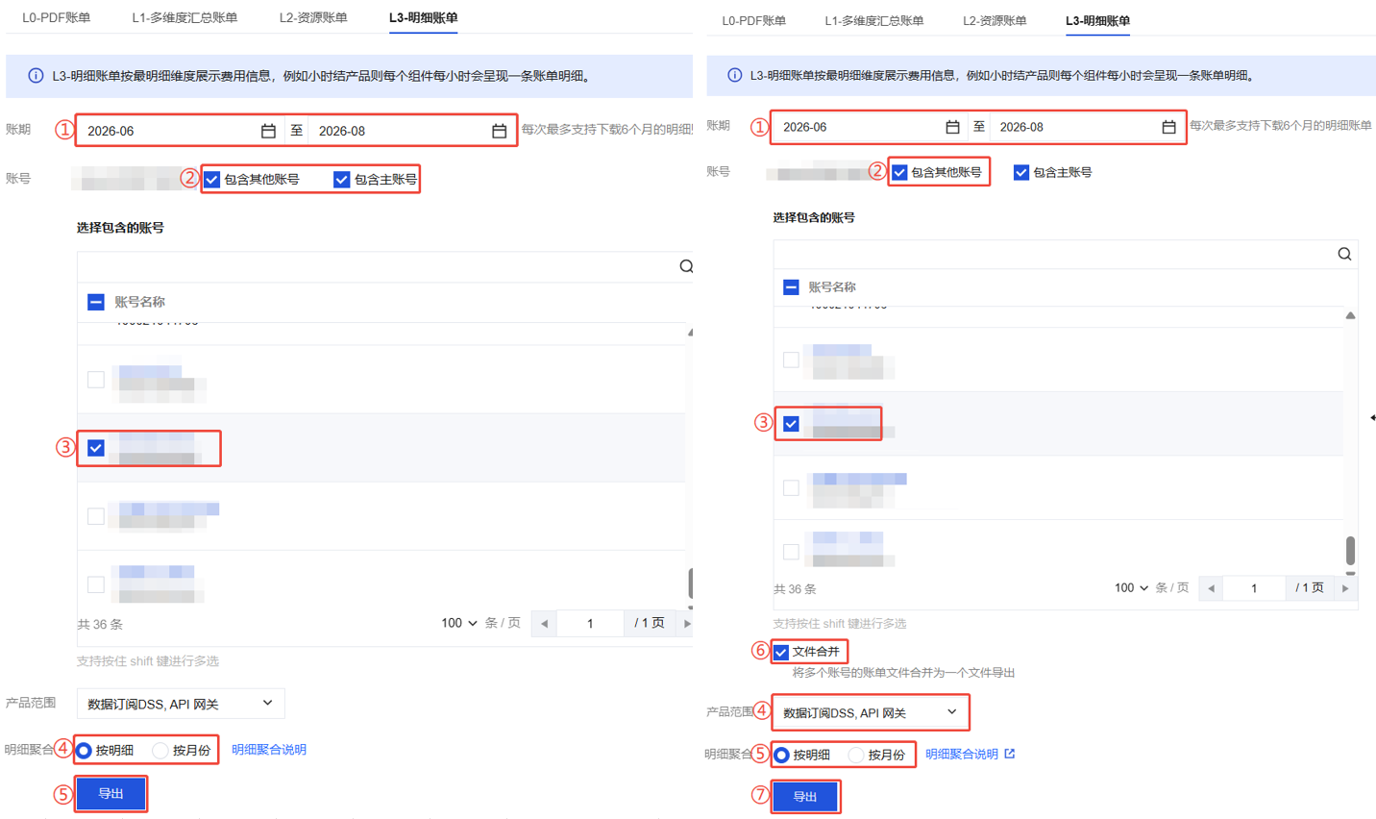This screenshot has width=1376, height=819.
Task: Click search icon in right account list
Action: click(1344, 254)
